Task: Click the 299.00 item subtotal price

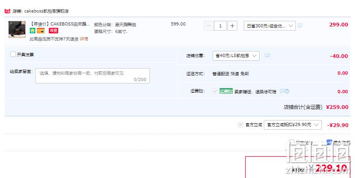Action: 338,25
